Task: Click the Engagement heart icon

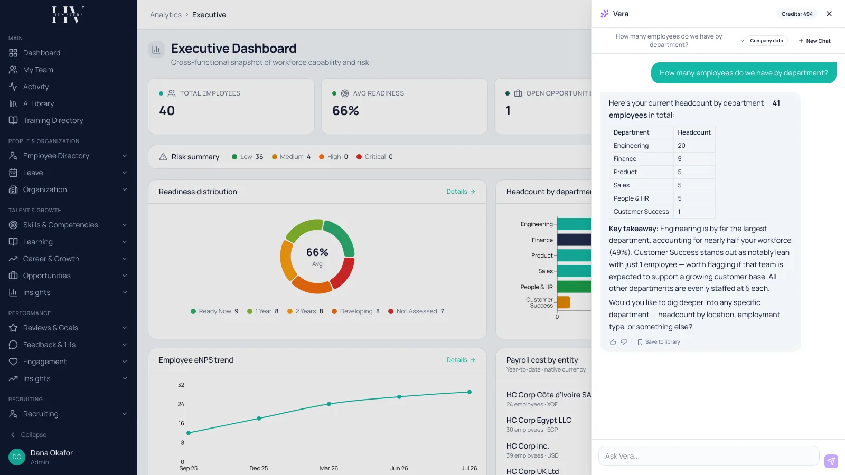Action: 13,362
